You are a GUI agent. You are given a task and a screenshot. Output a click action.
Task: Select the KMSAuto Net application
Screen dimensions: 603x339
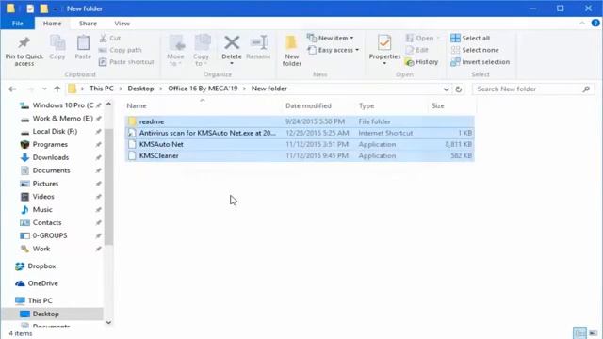click(x=300, y=144)
